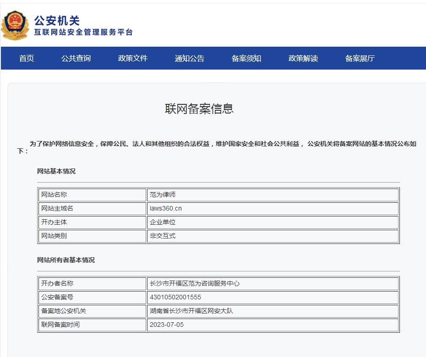Open the 政策文件 section
Viewport: 426px width, 357px height.
click(x=132, y=58)
